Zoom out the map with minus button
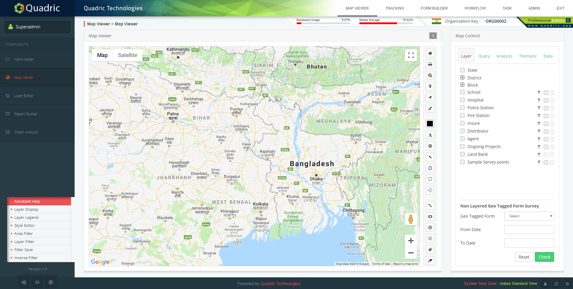Screen dimensions: 573x289 pyautogui.click(x=411, y=253)
